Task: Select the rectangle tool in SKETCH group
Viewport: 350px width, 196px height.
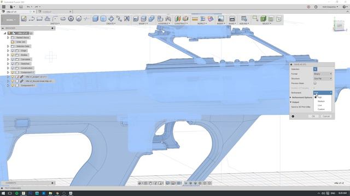Action: pos(39,19)
